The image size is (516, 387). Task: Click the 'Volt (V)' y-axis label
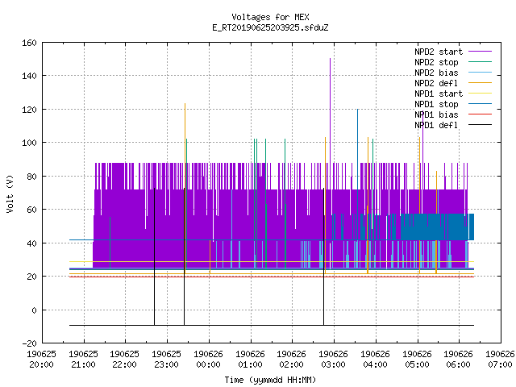coord(10,193)
